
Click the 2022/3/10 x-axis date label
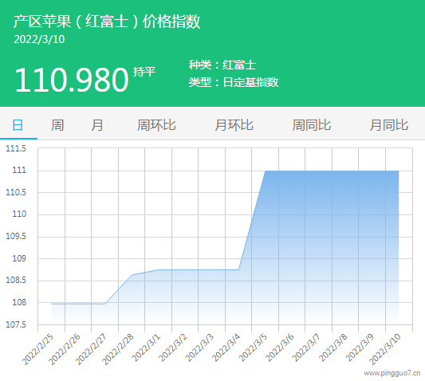click(385, 350)
